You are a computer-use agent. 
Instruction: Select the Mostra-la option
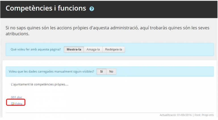74,49
